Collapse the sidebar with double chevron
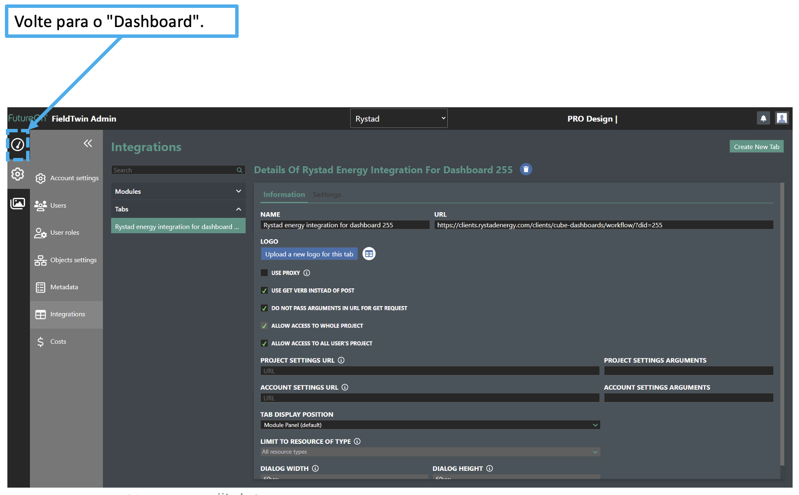 tap(88, 143)
